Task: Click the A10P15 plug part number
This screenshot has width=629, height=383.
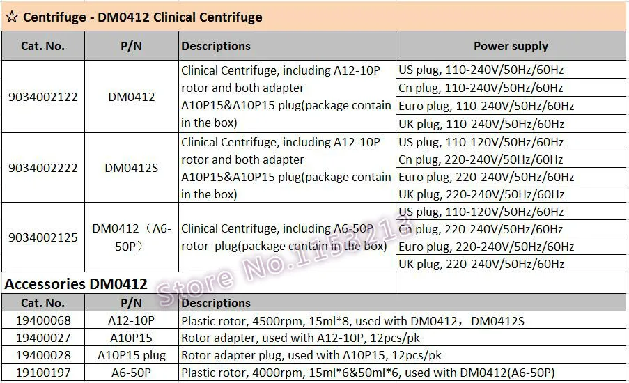Action: (x=132, y=355)
